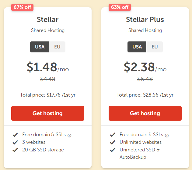Click checkmark beside Unmetered SSD & AutoBackup
This screenshot has height=170, width=192.
coord(113,150)
